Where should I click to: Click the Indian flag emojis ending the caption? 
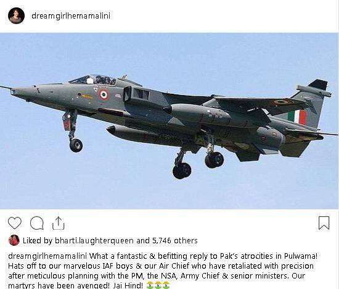pos(158,285)
